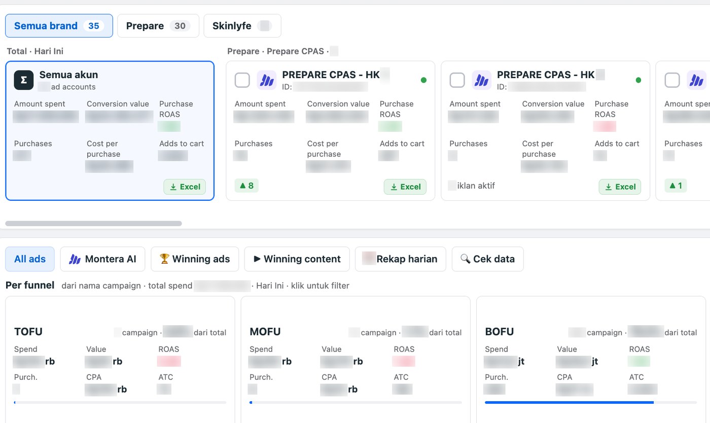The height and width of the screenshot is (423, 710).
Task: Click the green ▲ 8 badge
Action: [246, 186]
